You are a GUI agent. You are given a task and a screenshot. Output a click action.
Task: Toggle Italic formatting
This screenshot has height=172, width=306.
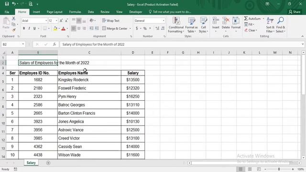tap(29, 29)
